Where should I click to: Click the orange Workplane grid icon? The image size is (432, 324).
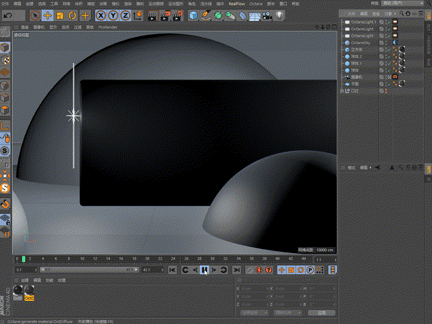[5, 73]
